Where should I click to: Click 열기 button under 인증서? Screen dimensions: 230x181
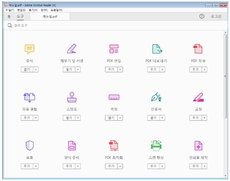coord(154,118)
